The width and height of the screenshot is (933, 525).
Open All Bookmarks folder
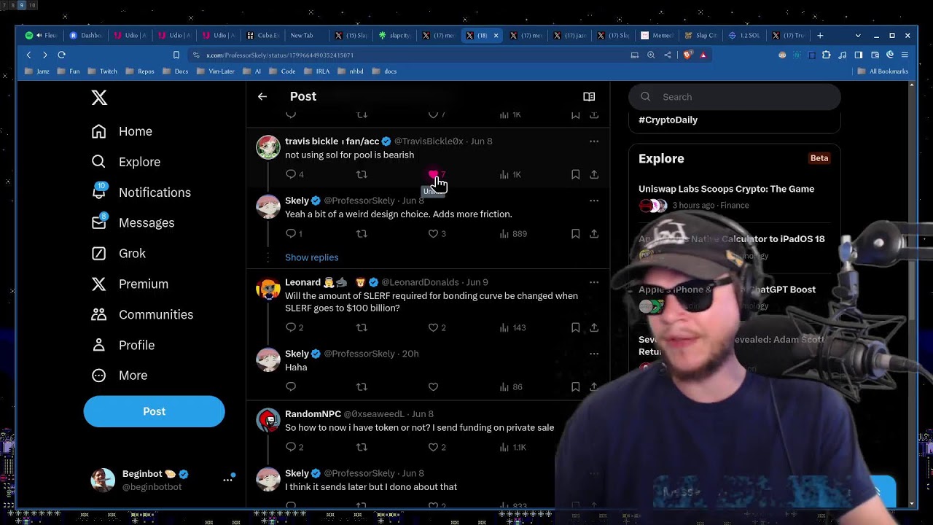883,71
